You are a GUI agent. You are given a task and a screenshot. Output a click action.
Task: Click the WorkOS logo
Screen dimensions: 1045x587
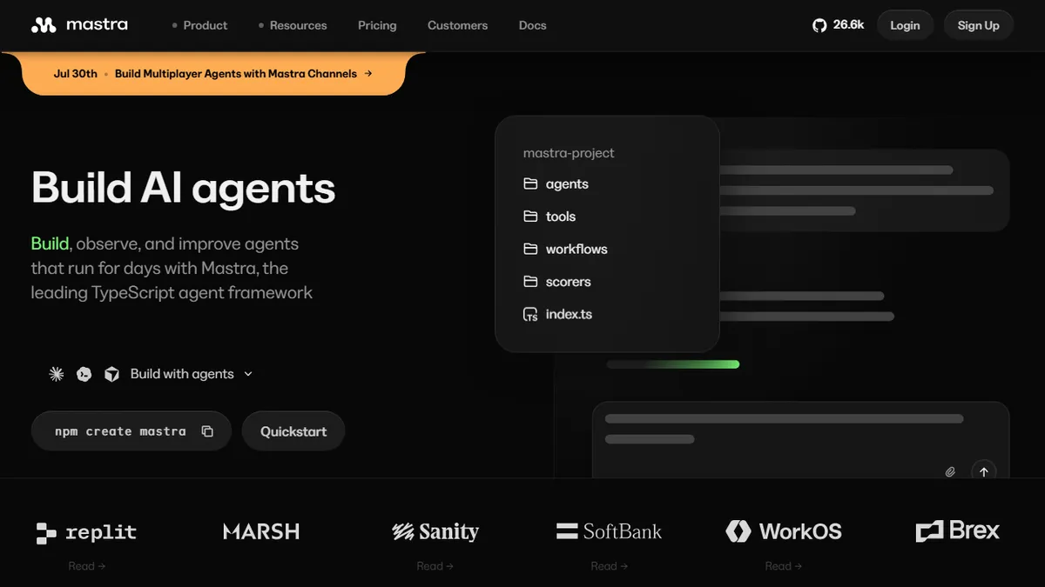tap(784, 531)
